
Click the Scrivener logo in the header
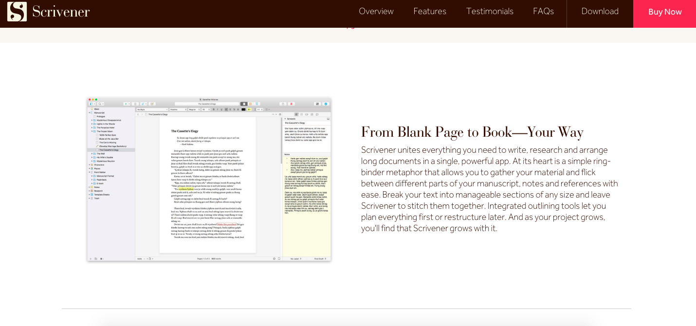pyautogui.click(x=49, y=12)
